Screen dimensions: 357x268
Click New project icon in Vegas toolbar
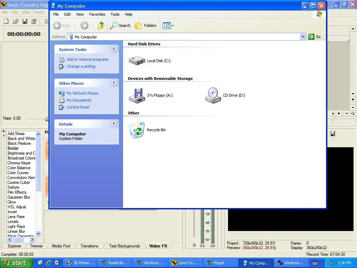tap(6, 21)
